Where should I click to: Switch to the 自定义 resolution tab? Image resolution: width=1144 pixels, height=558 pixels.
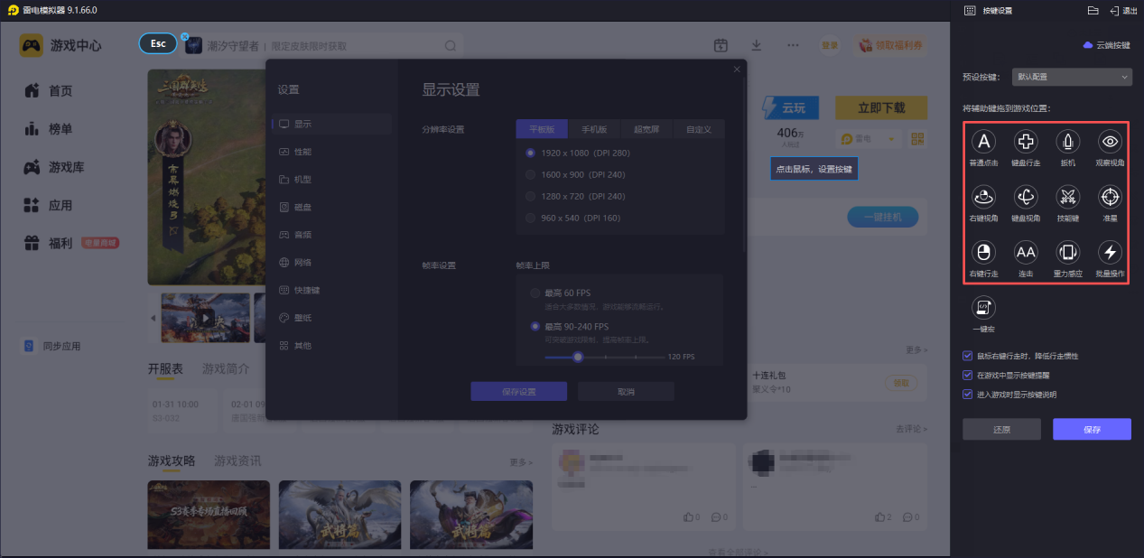699,129
